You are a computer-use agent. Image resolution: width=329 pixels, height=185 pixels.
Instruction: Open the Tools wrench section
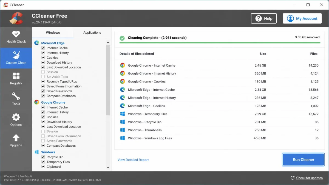16,99
